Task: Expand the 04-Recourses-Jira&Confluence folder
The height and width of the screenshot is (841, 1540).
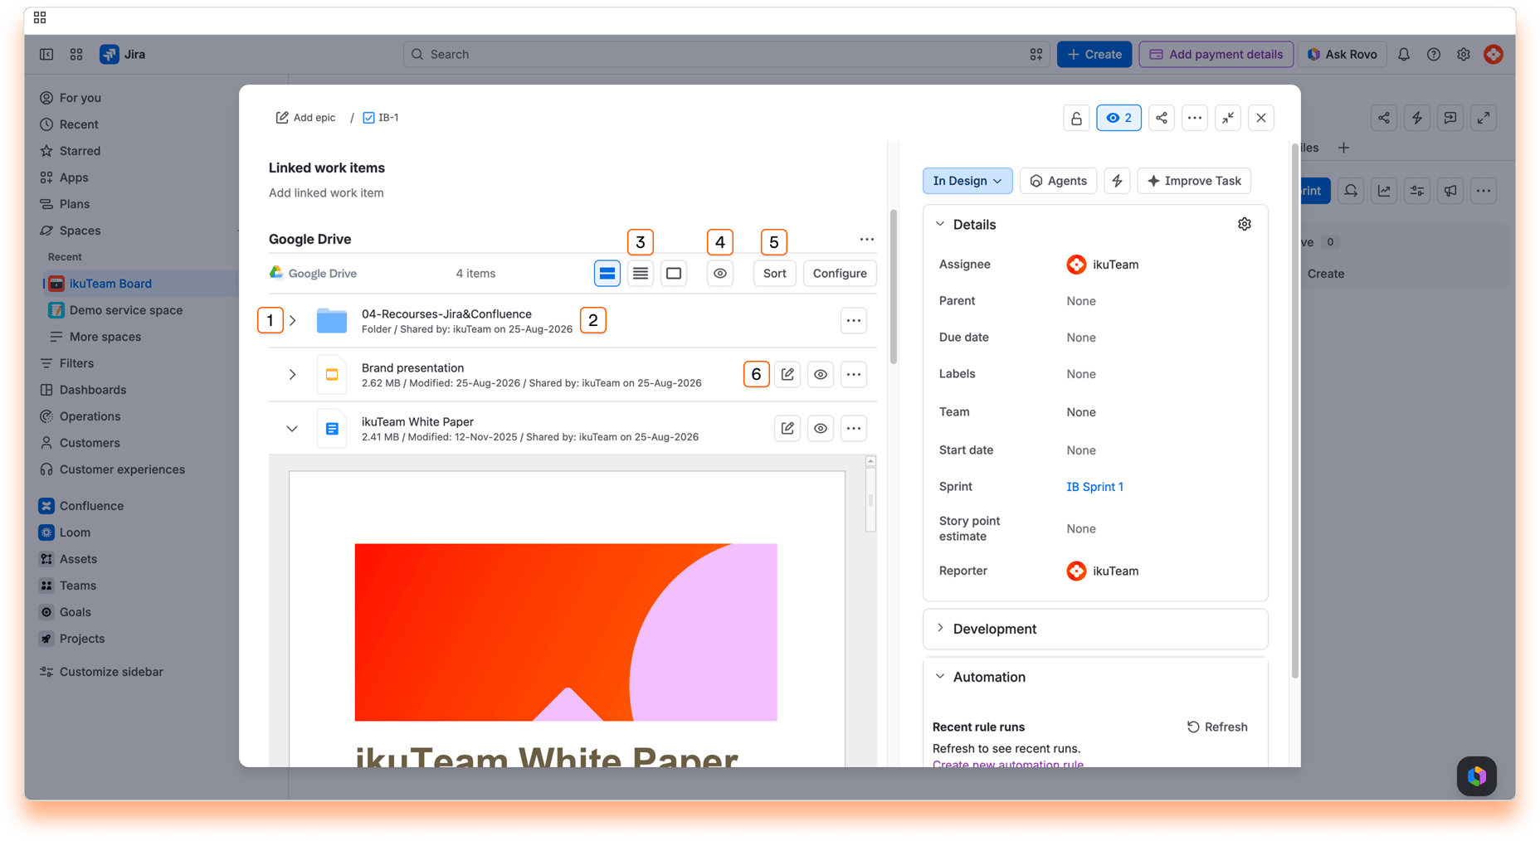Action: click(x=292, y=320)
